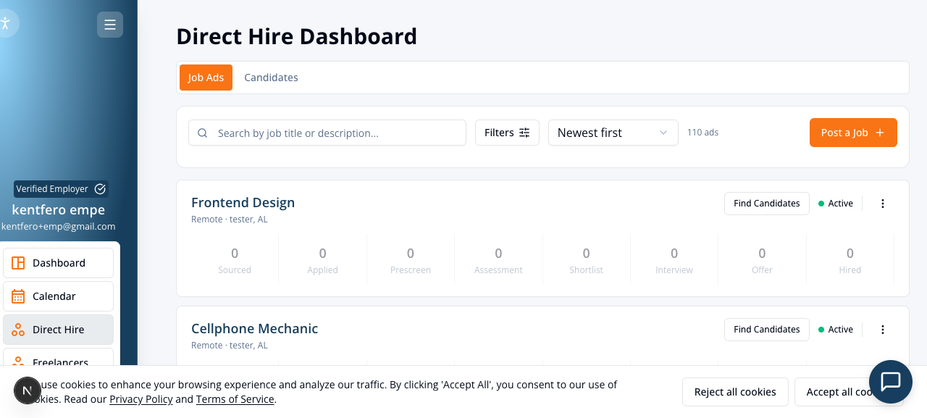
Task: Select the Job Ads tab
Action: [206, 78]
